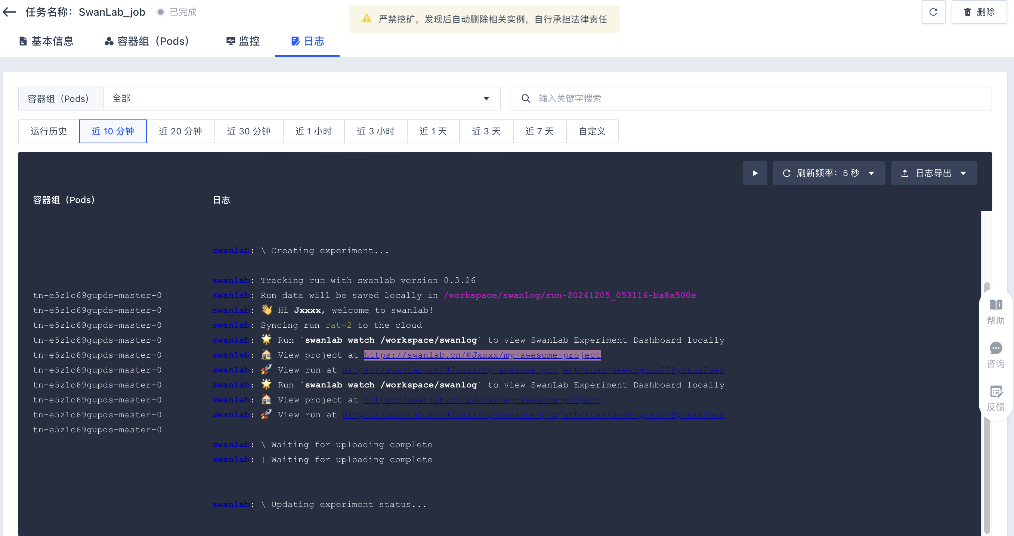Open the 反馈 feedback sidebar icon

coord(995,399)
